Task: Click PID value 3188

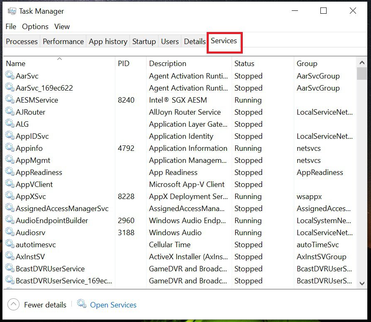Action: pos(126,233)
